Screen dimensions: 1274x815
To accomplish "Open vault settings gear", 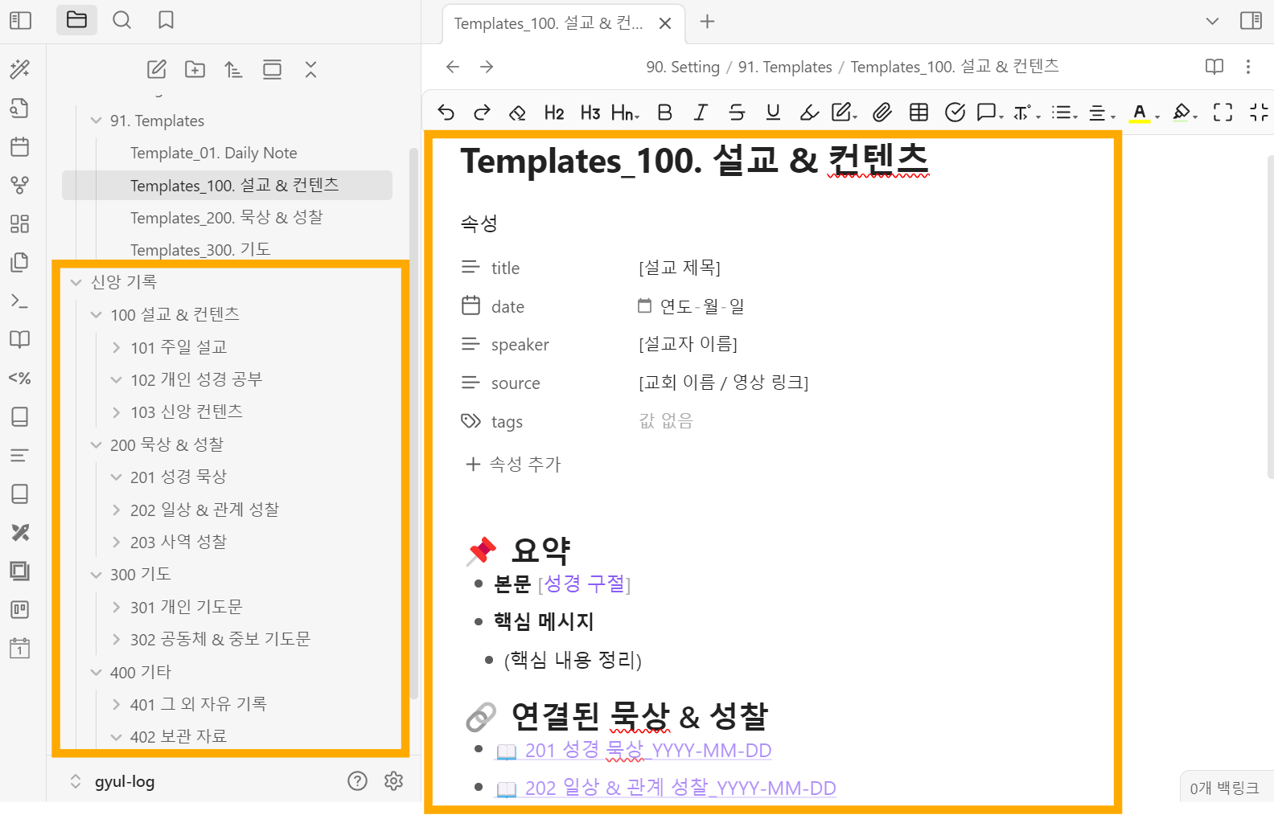I will (x=393, y=780).
